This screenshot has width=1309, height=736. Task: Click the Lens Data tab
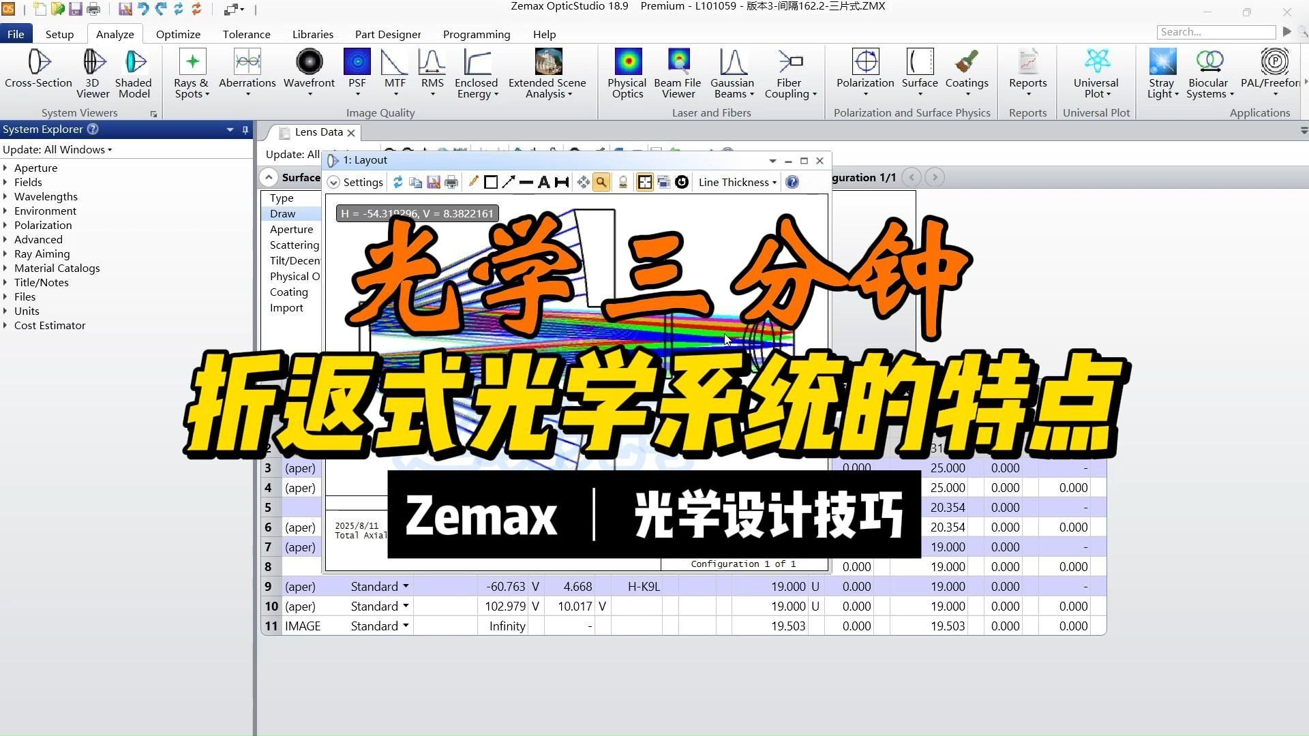click(318, 132)
